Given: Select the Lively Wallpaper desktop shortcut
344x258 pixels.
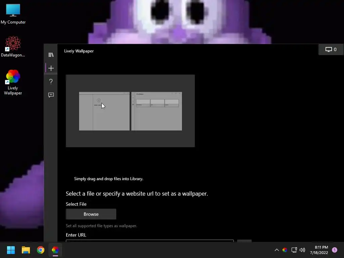Looking at the screenshot, I should [x=13, y=82].
